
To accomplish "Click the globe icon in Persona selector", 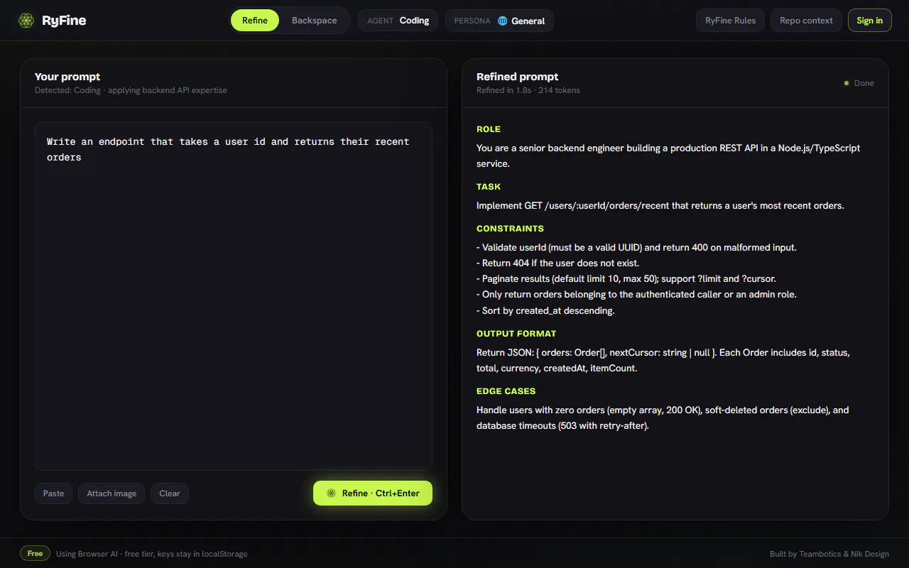I will 503,21.
